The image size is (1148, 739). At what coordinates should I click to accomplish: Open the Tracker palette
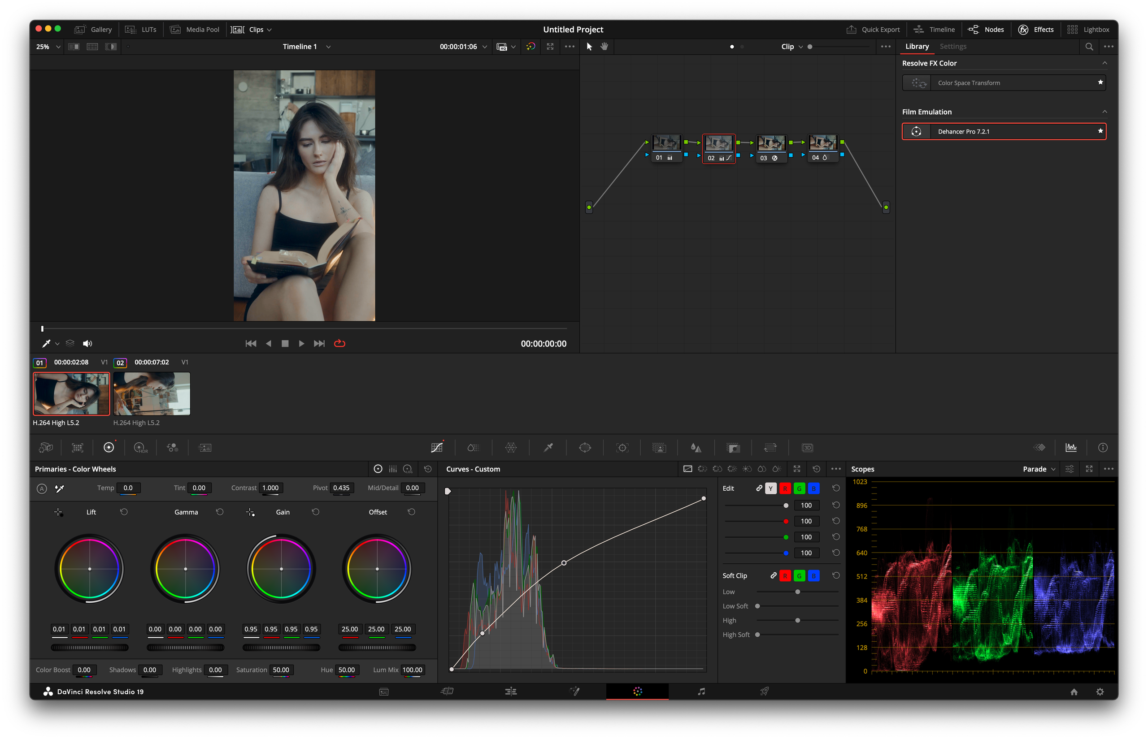click(x=622, y=447)
